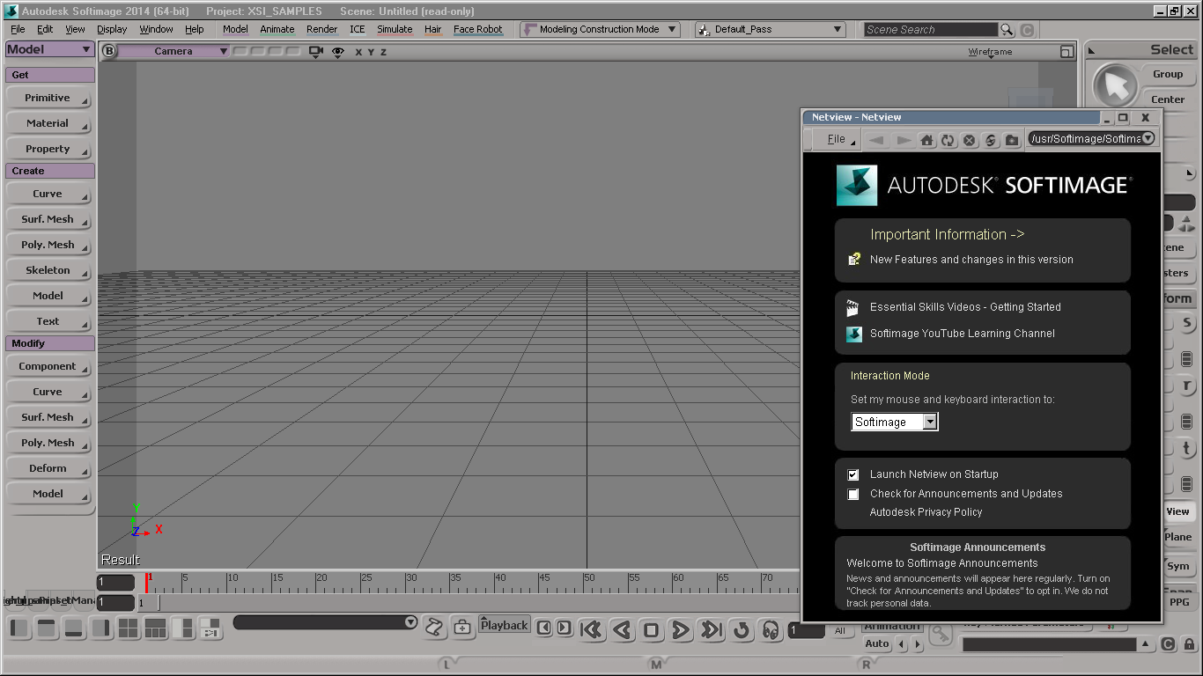This screenshot has width=1203, height=676.
Task: Jump to the last frame
Action: [x=711, y=629]
